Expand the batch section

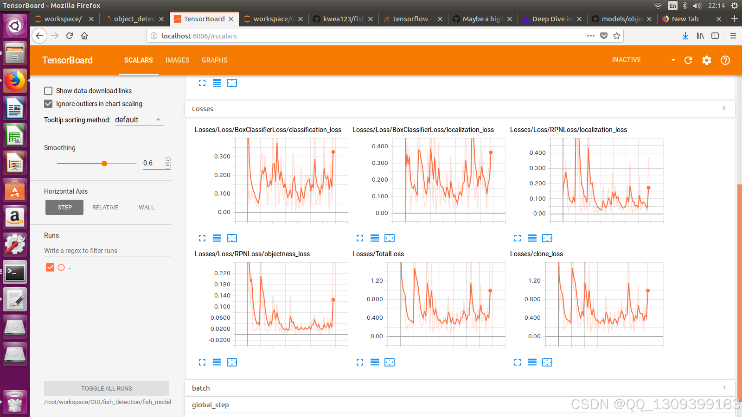click(x=460, y=388)
